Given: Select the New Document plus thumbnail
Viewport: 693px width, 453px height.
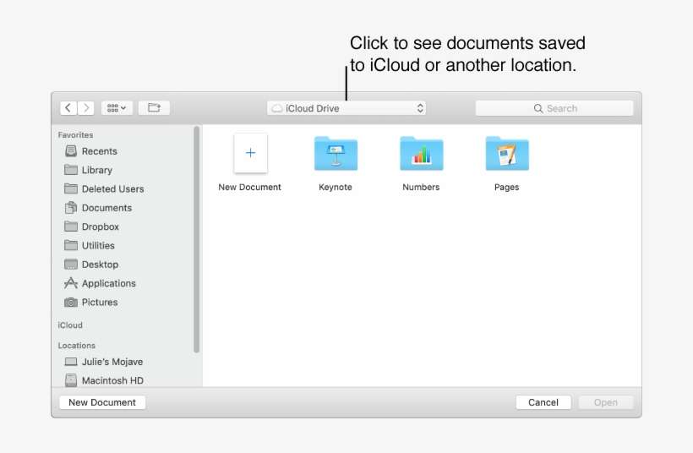Looking at the screenshot, I should (251, 153).
